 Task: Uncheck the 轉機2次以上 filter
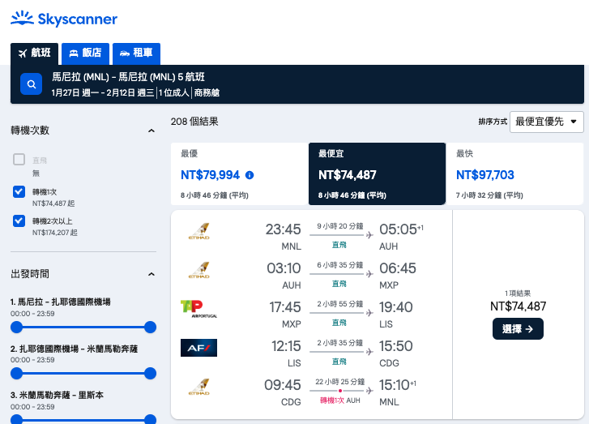coord(19,221)
